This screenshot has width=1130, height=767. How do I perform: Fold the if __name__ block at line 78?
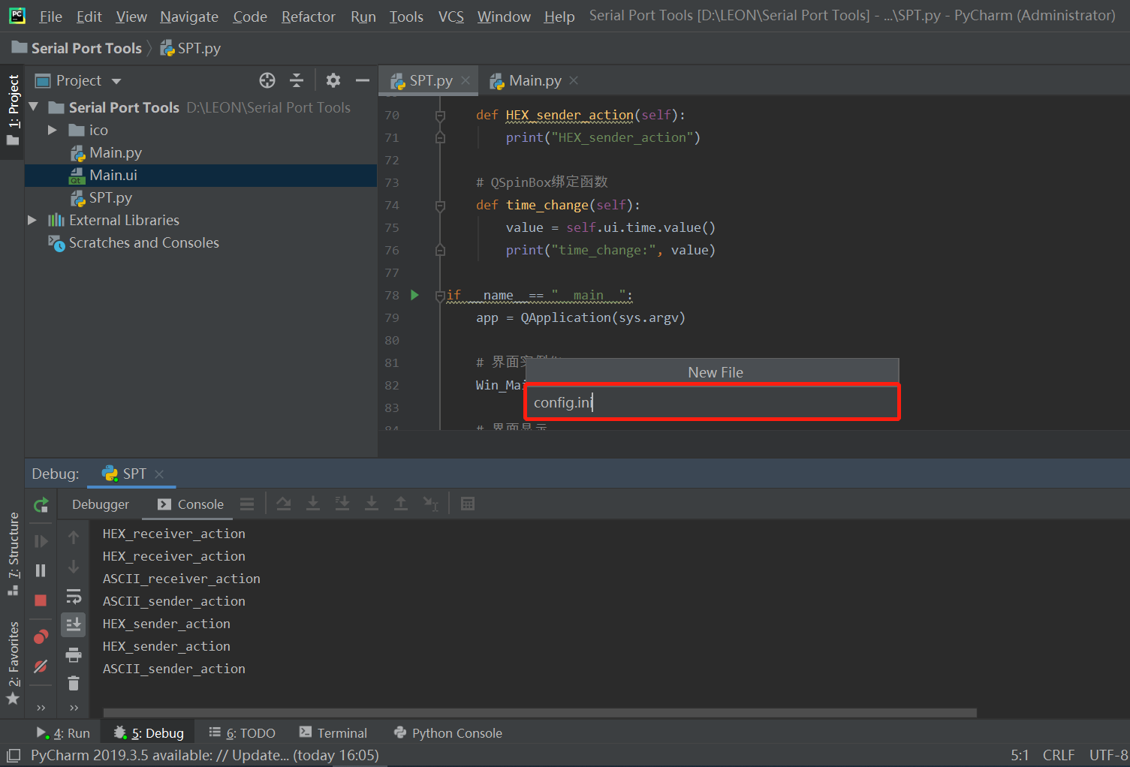pos(441,296)
